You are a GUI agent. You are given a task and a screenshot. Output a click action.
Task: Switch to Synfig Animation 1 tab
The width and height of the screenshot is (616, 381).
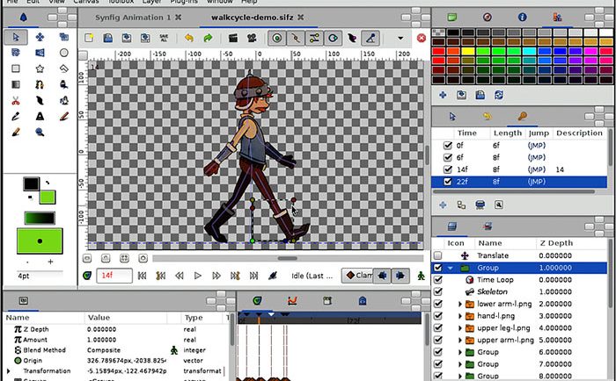pos(130,18)
